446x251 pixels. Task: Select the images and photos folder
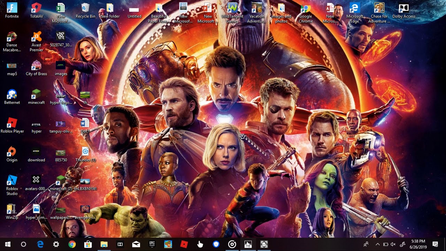[281, 13]
